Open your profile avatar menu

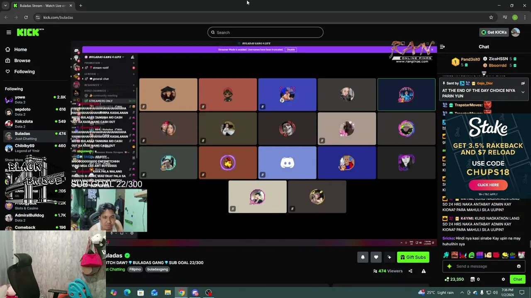(x=515, y=32)
